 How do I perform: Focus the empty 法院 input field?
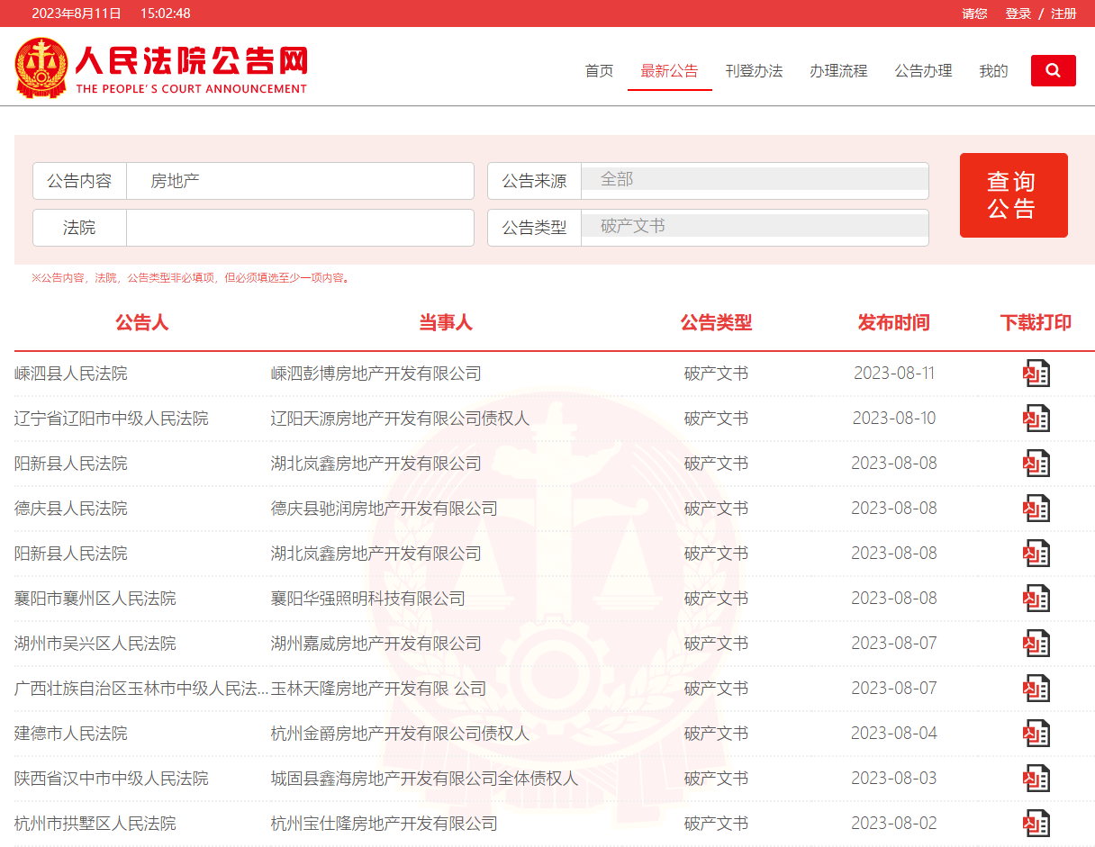tap(300, 228)
